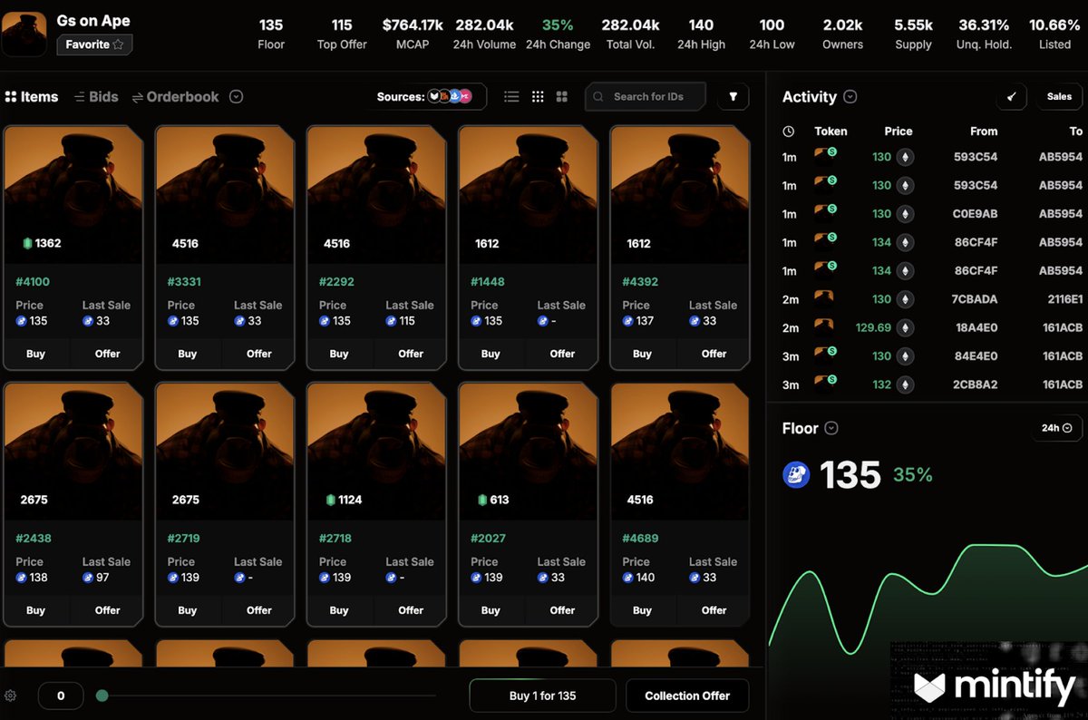
Task: Open the 24h timeframe selector
Action: [1057, 428]
